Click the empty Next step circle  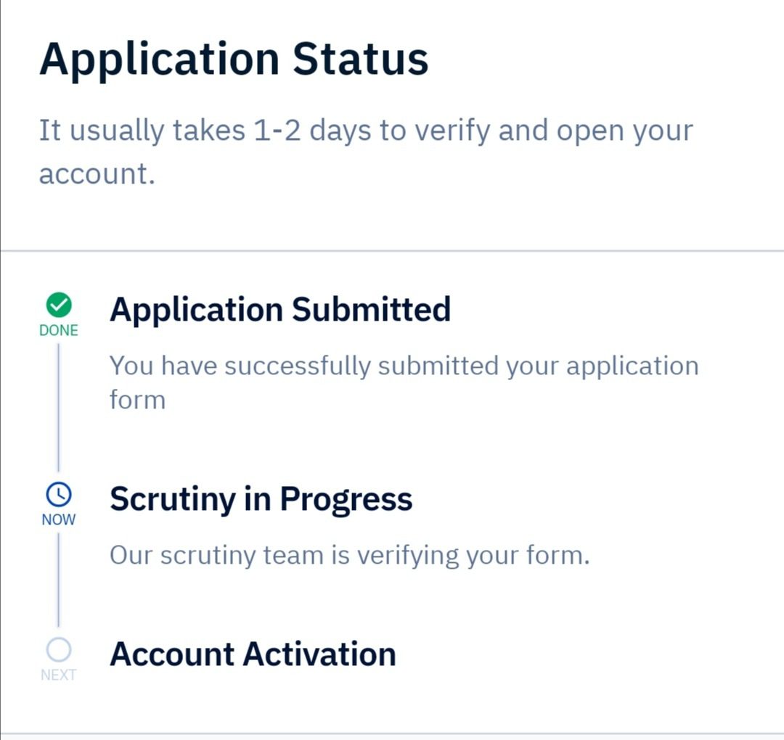59,650
